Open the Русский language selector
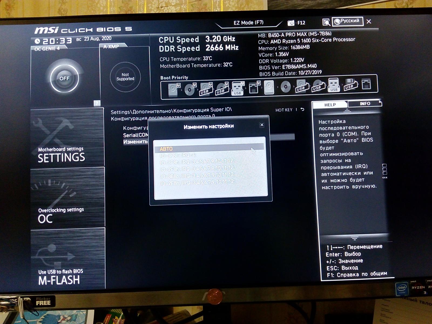Image resolution: width=432 pixels, height=324 pixels. point(347,21)
